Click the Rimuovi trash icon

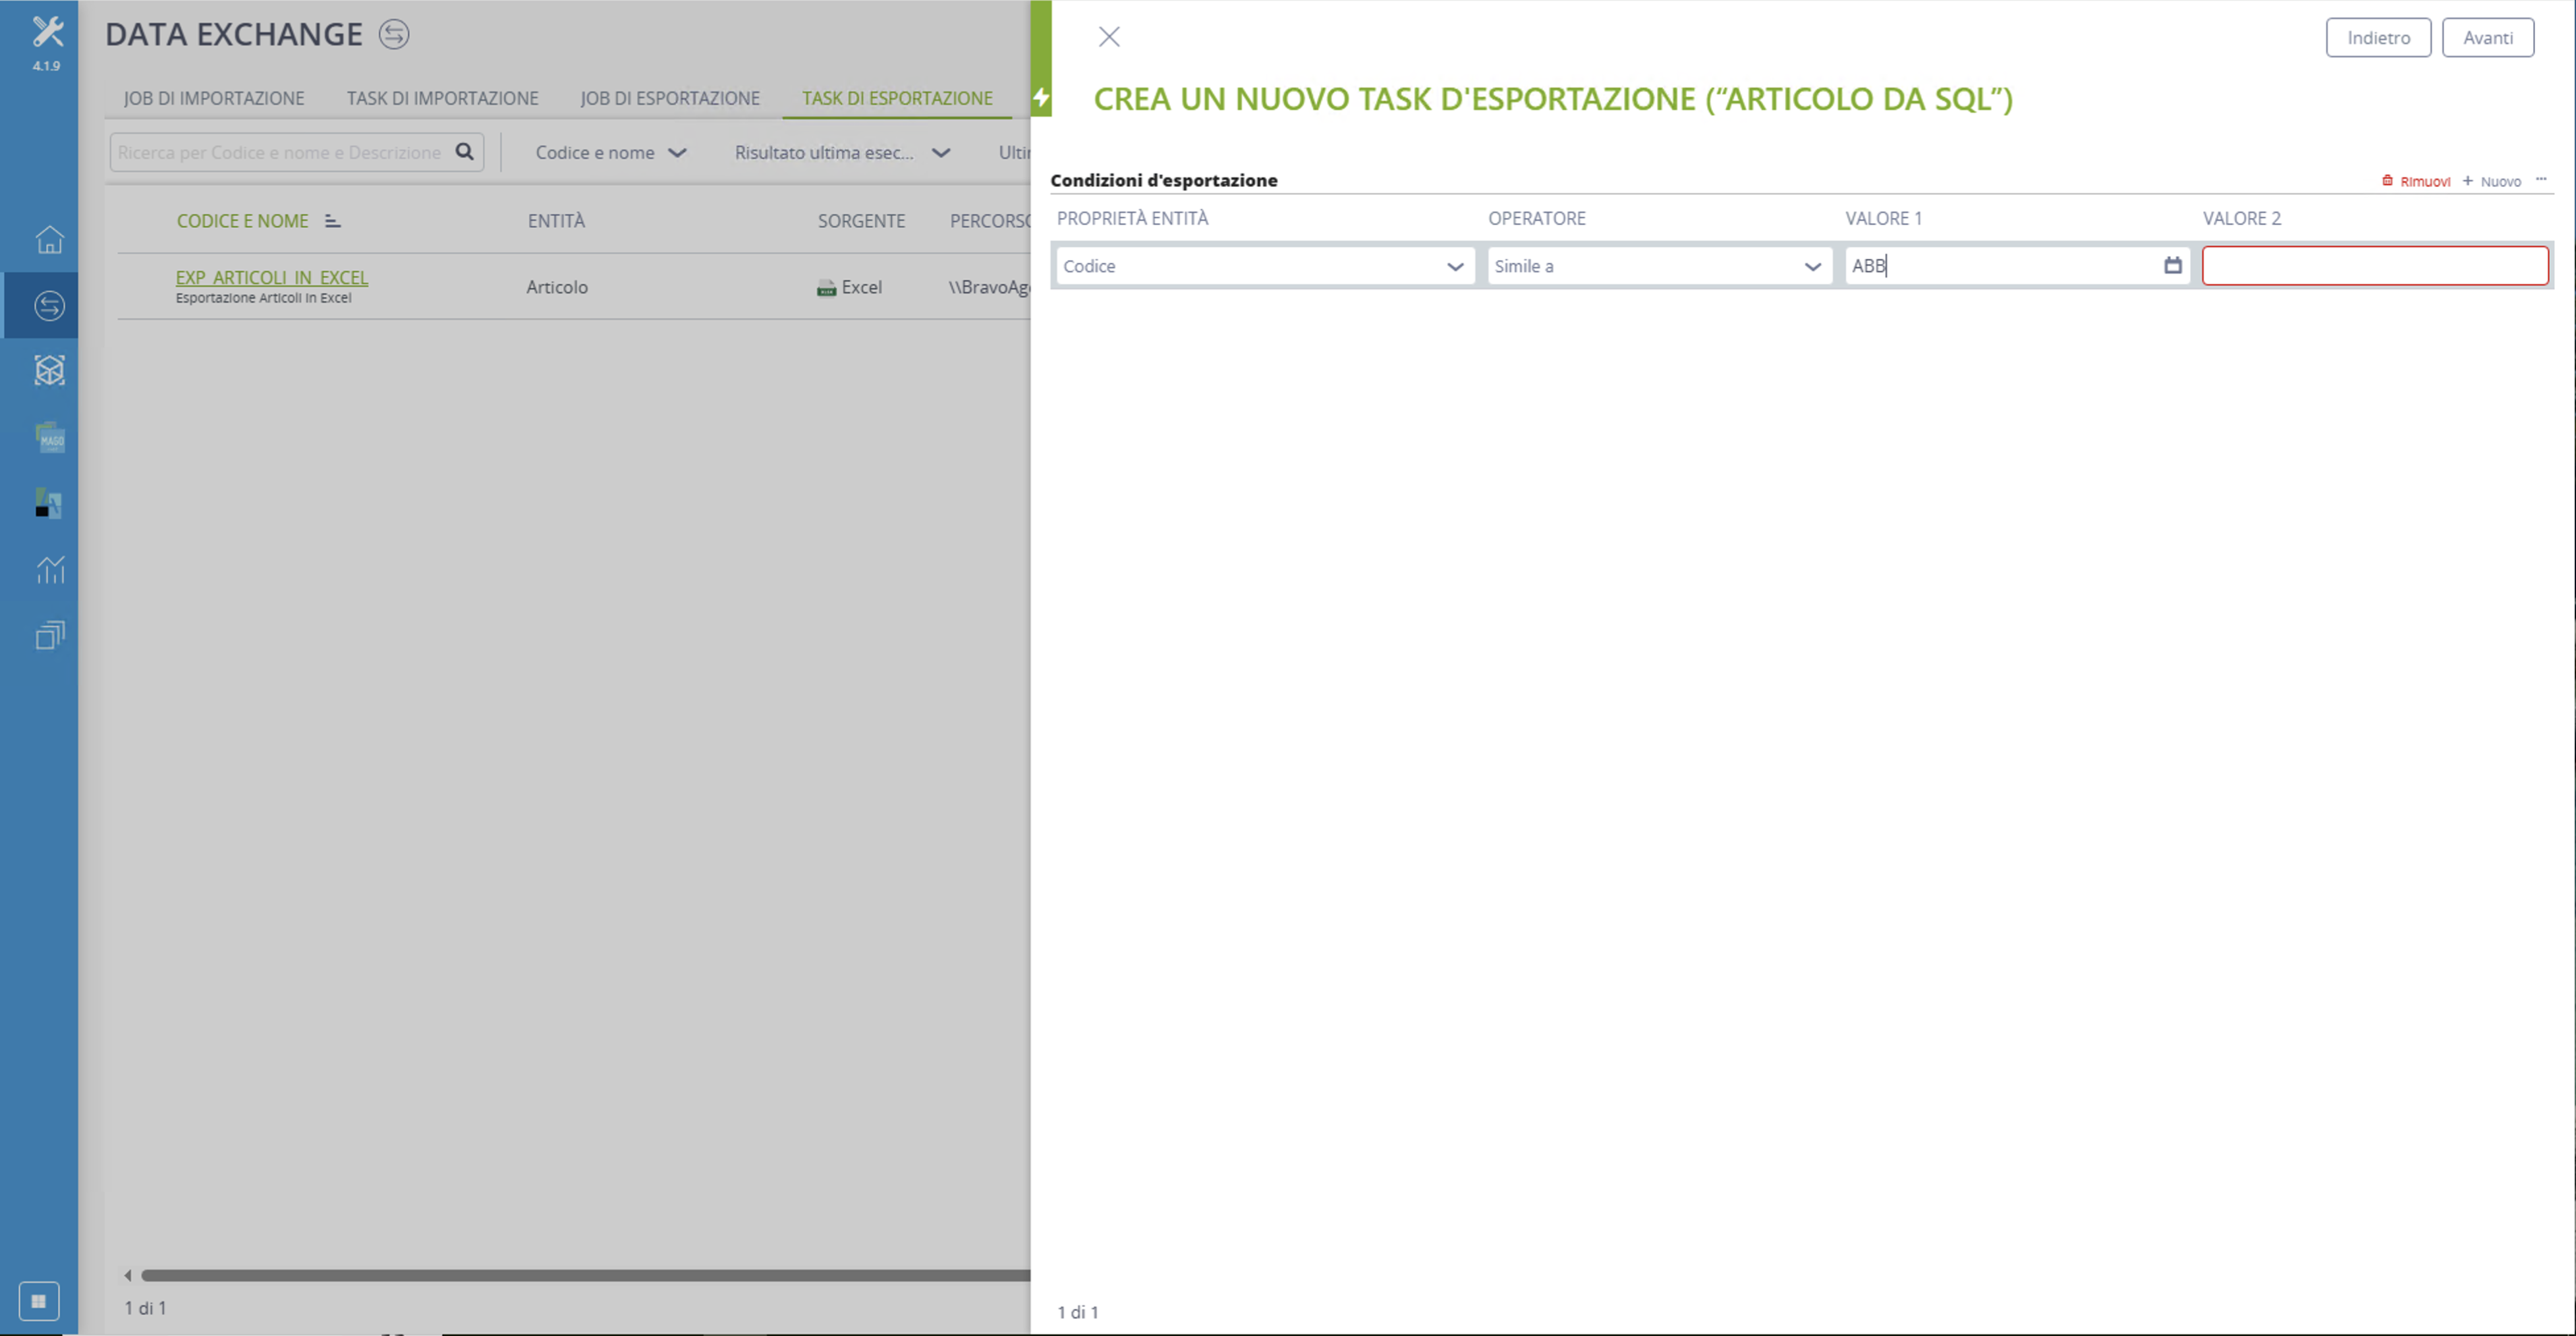(2387, 181)
